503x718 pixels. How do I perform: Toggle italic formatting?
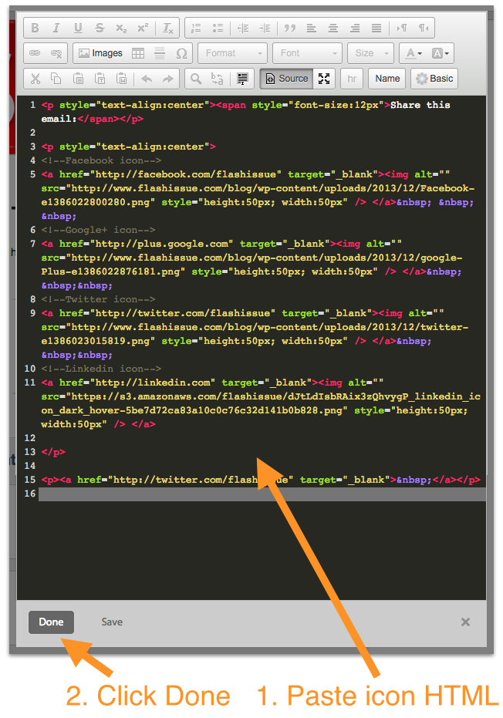click(56, 28)
